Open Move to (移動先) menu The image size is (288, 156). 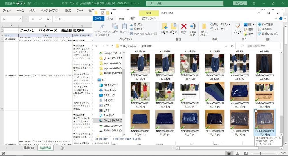click(x=164, y=28)
